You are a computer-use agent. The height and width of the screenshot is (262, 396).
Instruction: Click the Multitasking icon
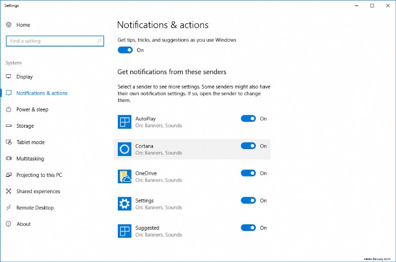tap(8, 158)
